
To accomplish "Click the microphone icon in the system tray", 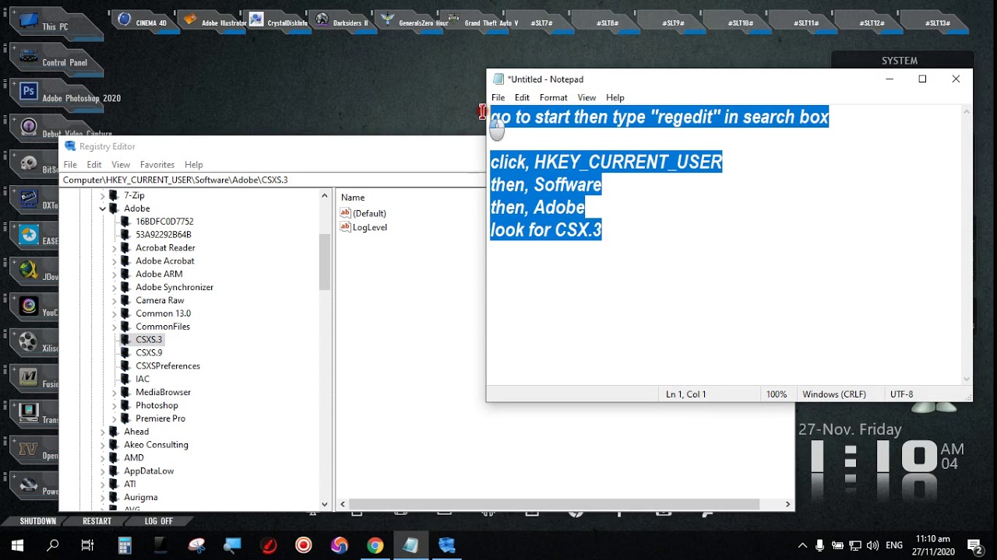I will (x=820, y=545).
